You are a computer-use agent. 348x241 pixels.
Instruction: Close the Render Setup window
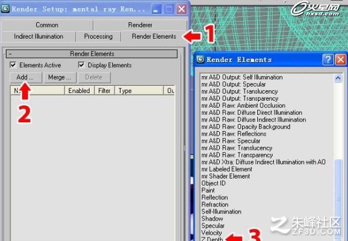click(x=181, y=9)
